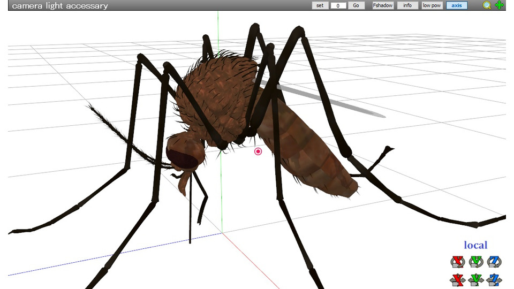
Task: Click the green four-arrow pan icon
Action: [500, 5]
